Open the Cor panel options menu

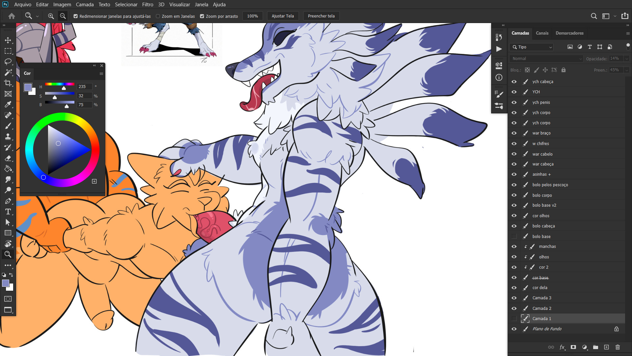pos(101,74)
